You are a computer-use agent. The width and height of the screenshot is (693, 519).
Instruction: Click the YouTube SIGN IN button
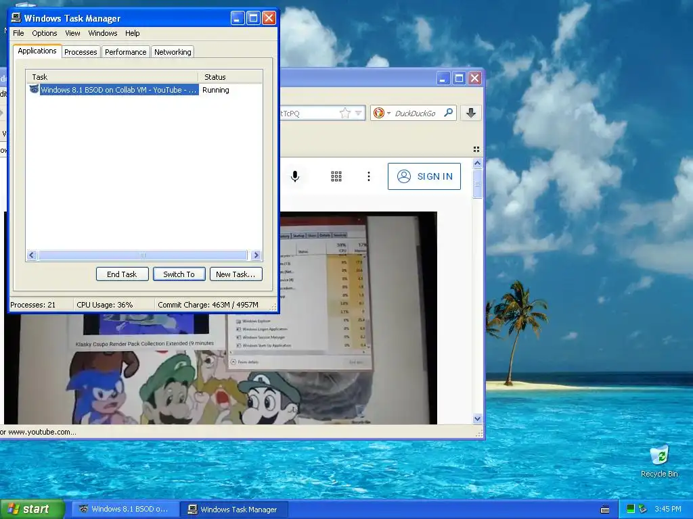pyautogui.click(x=424, y=176)
